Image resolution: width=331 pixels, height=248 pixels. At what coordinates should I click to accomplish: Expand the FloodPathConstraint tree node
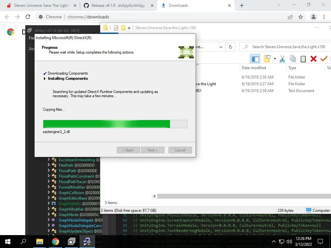click(x=49, y=176)
